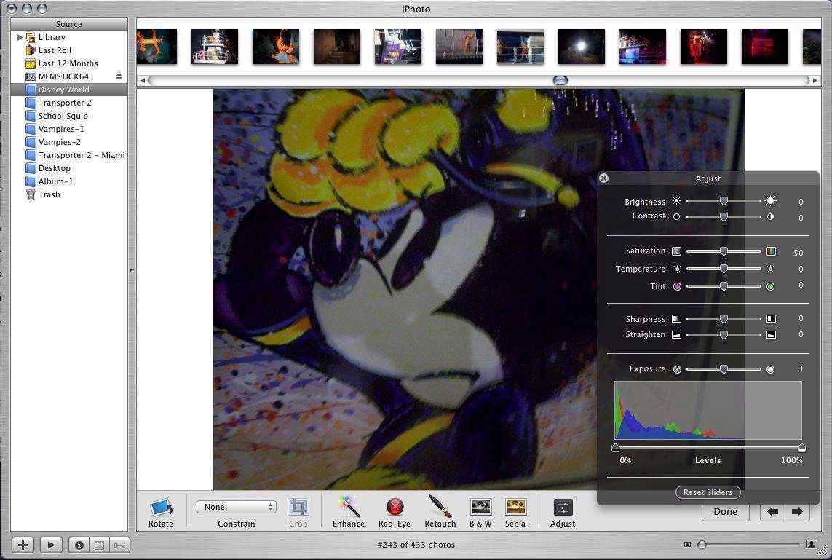Image resolution: width=832 pixels, height=560 pixels.
Task: Click the magenta Tint icon
Action: click(x=677, y=287)
